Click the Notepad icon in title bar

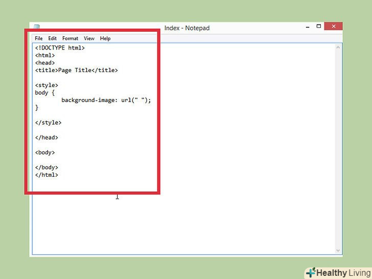pyautogui.click(x=36, y=27)
